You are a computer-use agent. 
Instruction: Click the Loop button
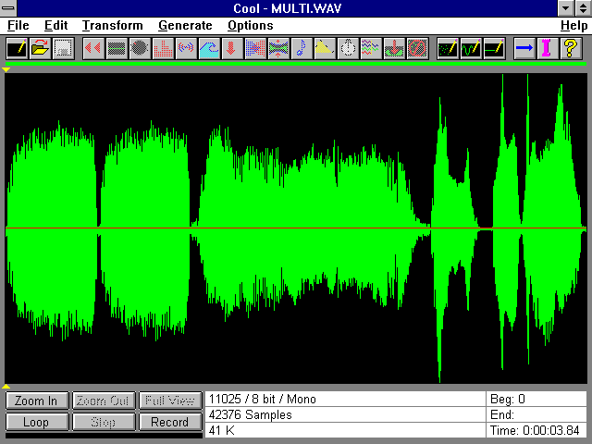pos(37,422)
